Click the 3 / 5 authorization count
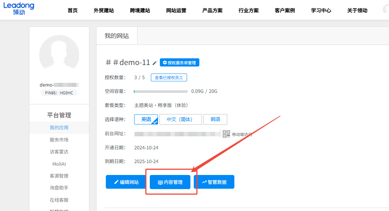This screenshot has width=389, height=211. 139,77
